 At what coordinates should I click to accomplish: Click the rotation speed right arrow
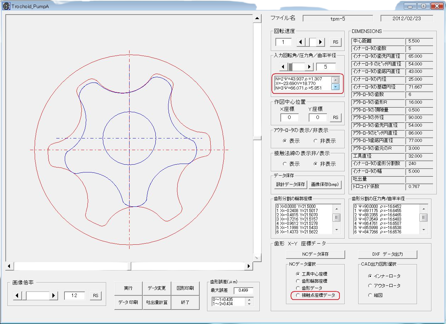(x=321, y=42)
